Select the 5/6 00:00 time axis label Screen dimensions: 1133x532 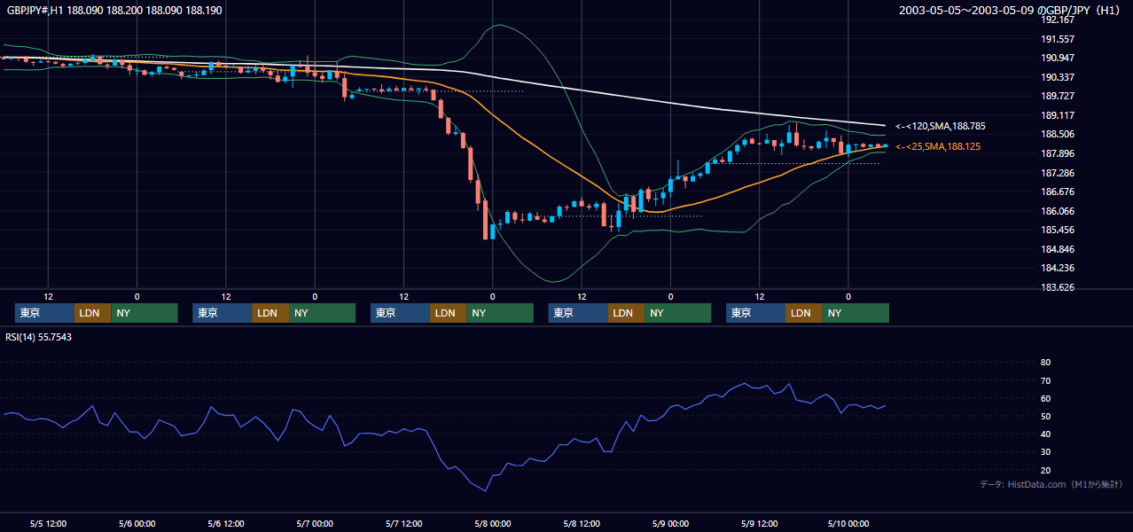pyautogui.click(x=137, y=523)
